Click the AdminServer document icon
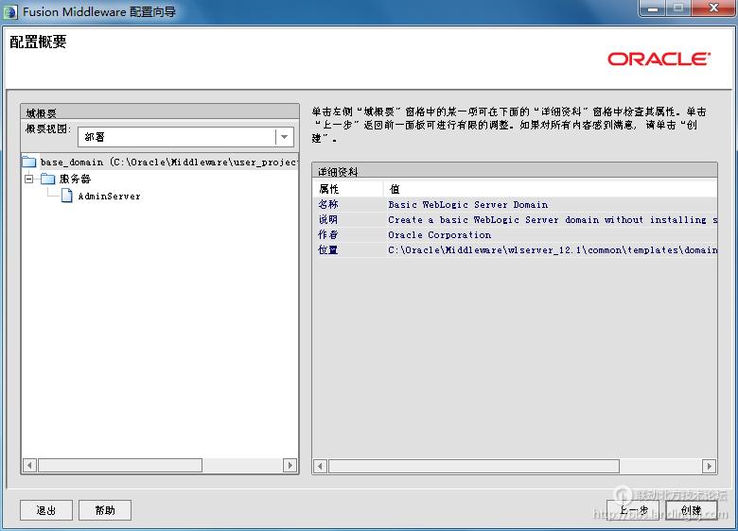The height and width of the screenshot is (531, 738). pyautogui.click(x=67, y=197)
